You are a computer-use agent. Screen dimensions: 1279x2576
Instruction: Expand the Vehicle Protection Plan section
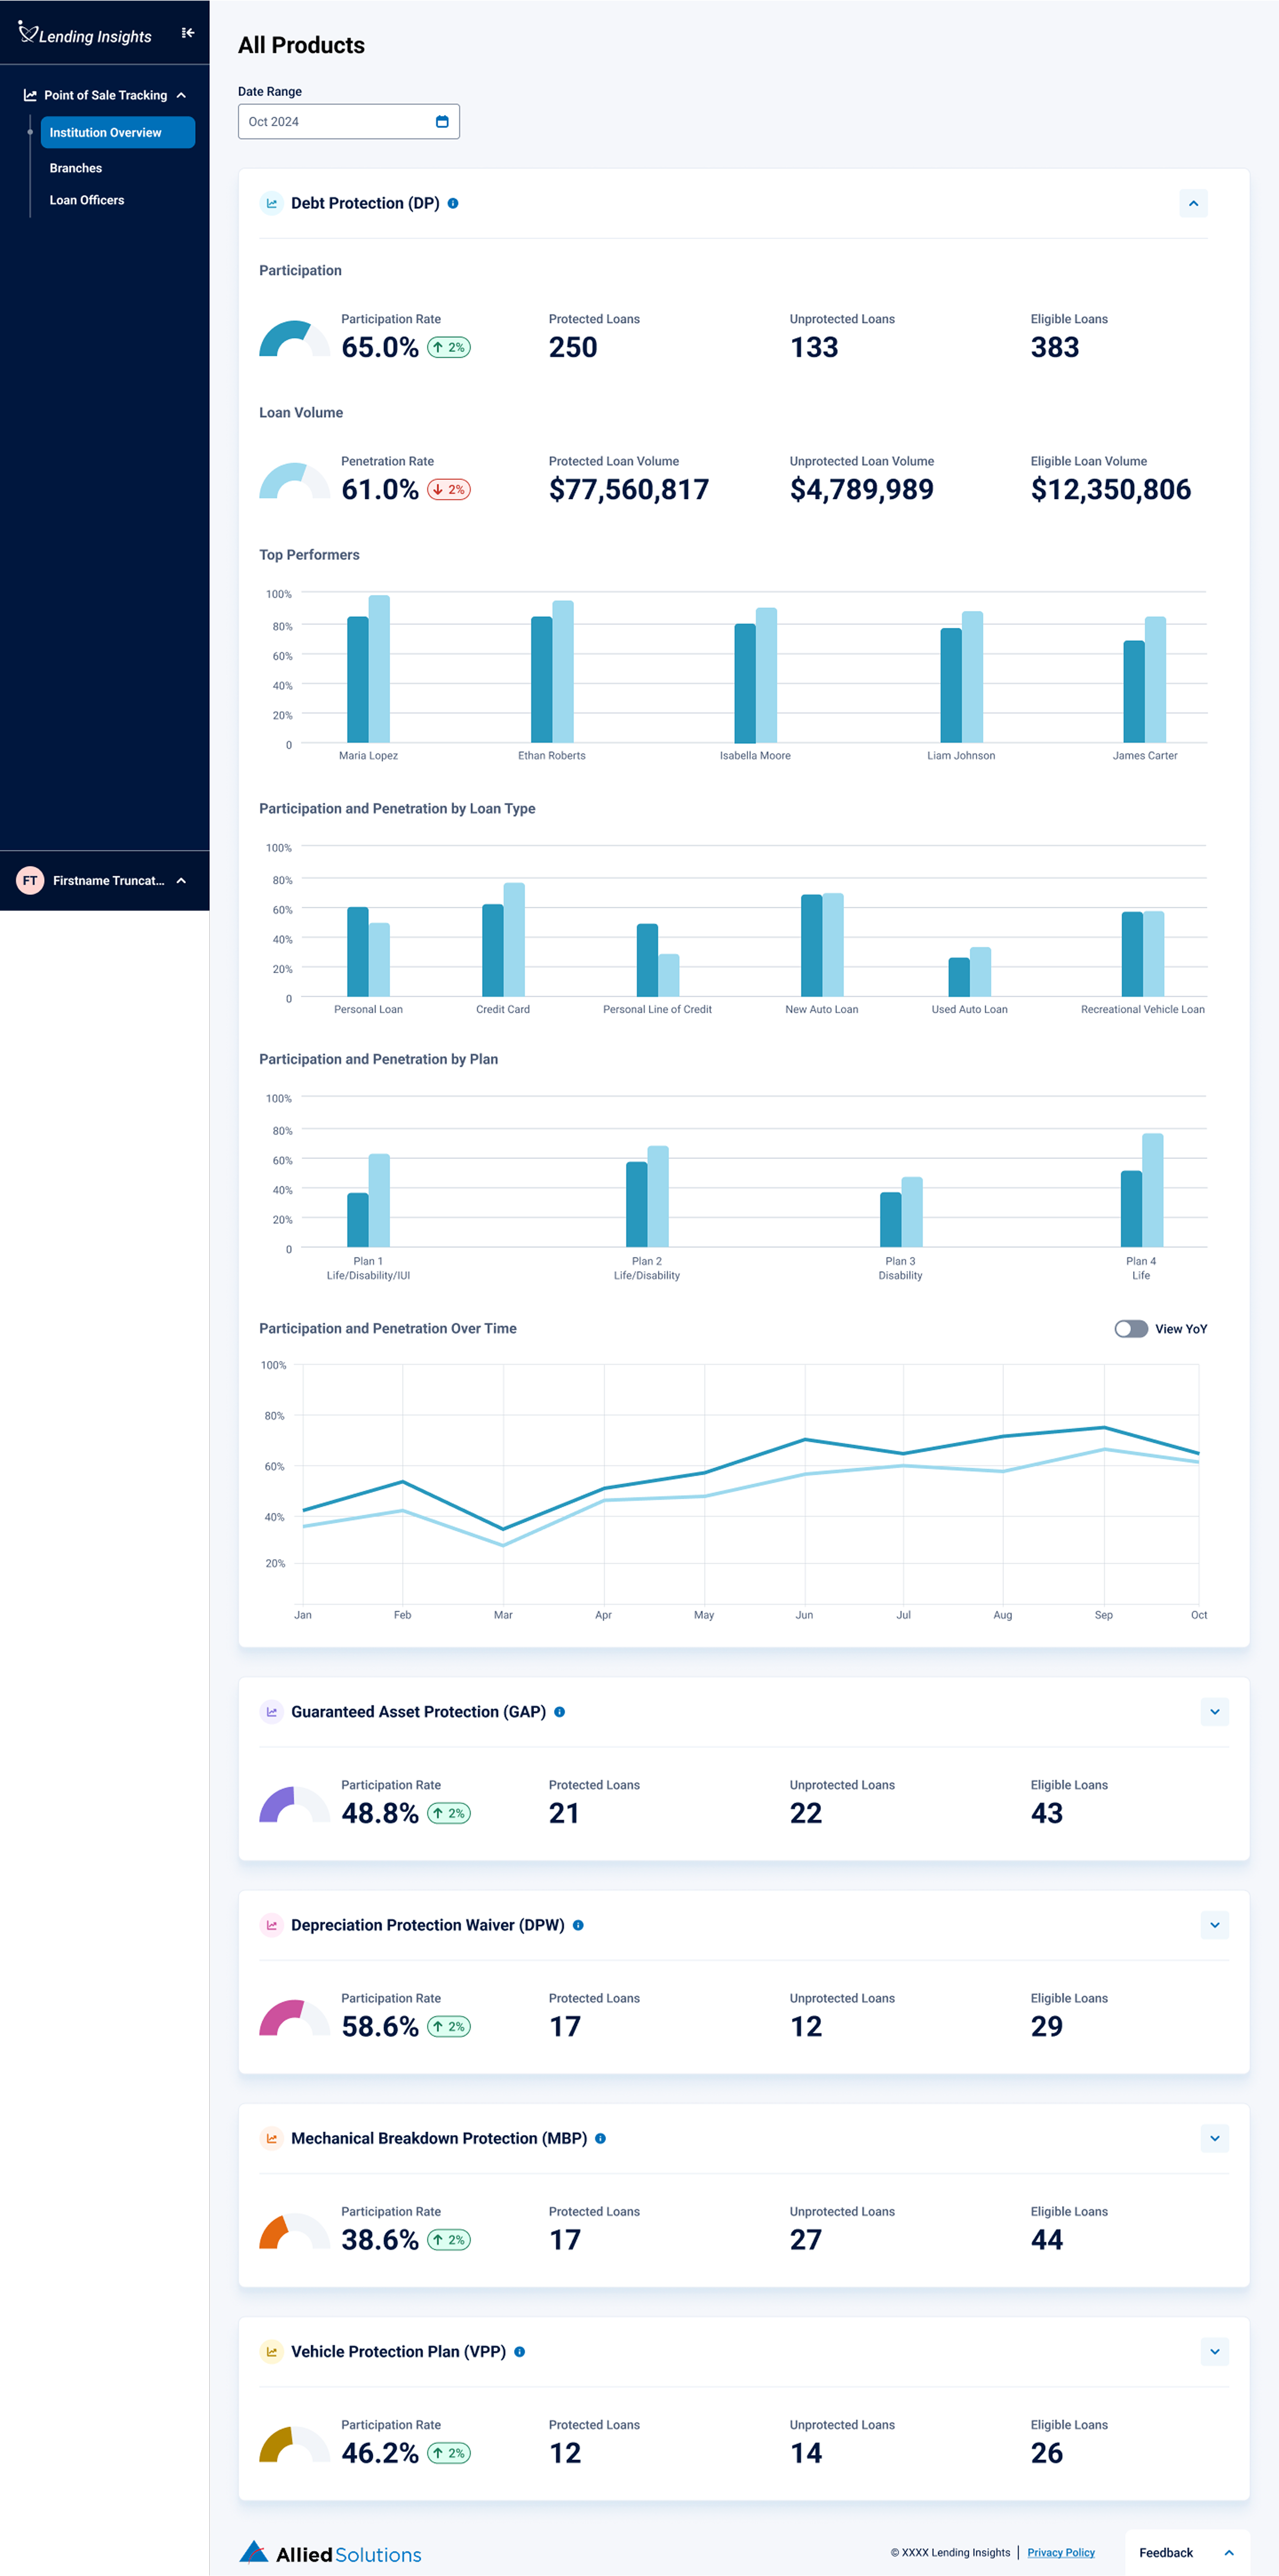point(1214,2351)
